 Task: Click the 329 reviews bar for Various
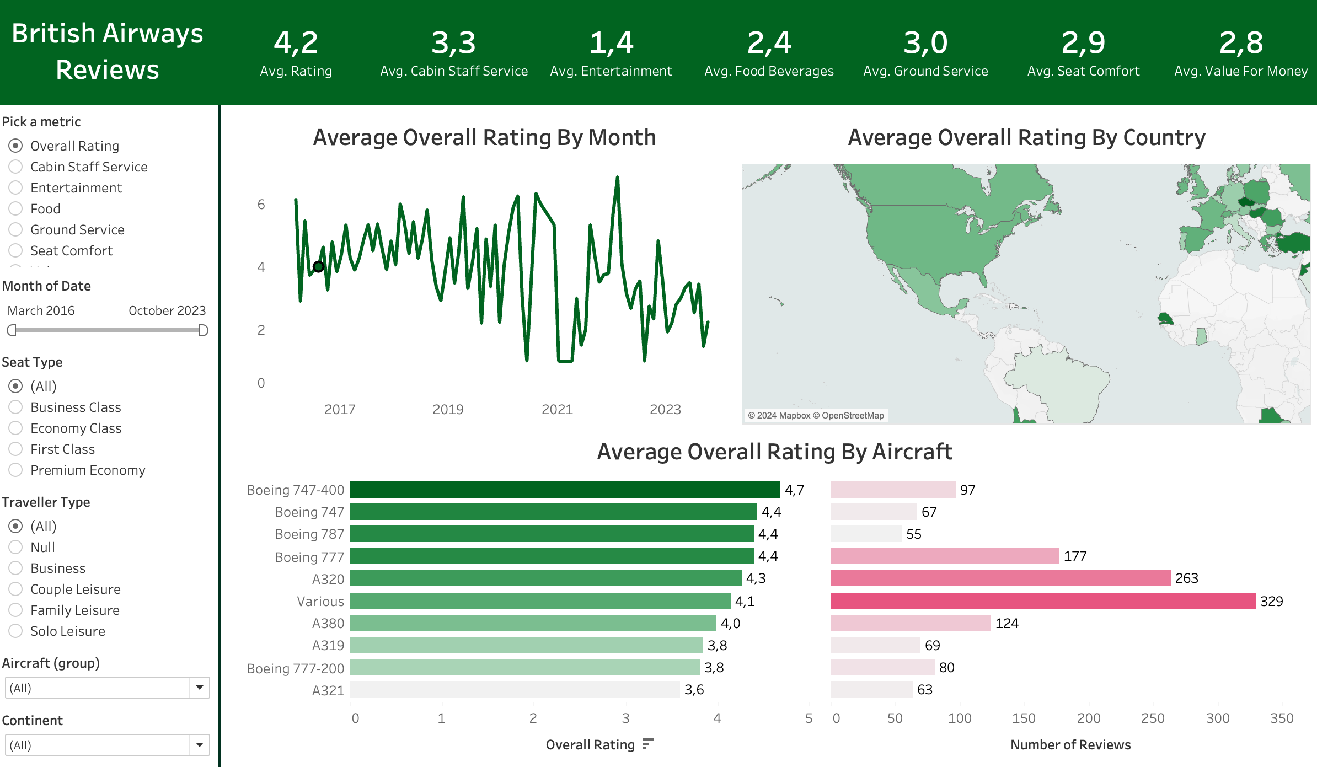tap(1043, 601)
